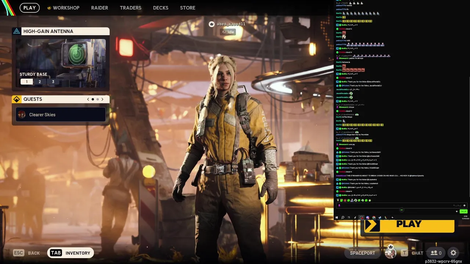
Task: Click the small gear icon beside send button
Action: [457, 211]
